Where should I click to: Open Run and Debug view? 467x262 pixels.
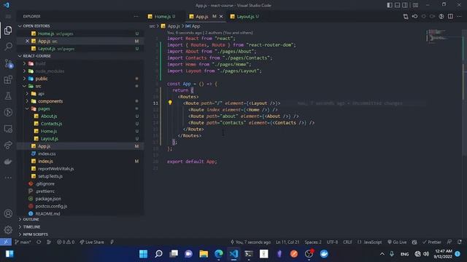(8, 112)
